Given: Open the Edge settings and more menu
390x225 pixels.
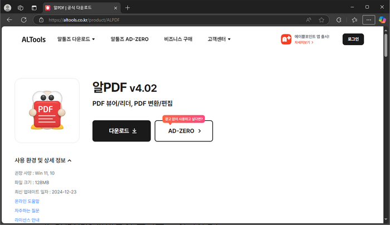Looking at the screenshot, I should tap(368, 19).
